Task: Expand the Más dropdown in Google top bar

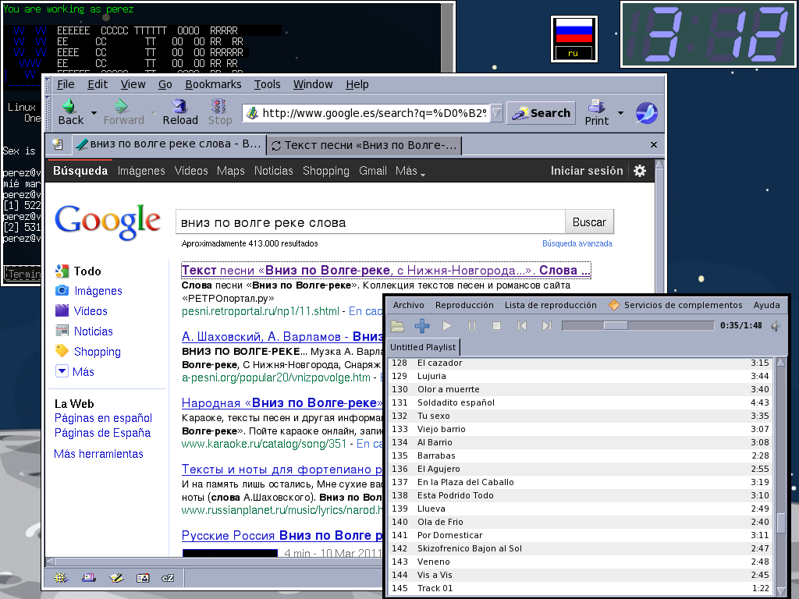Action: (x=410, y=171)
